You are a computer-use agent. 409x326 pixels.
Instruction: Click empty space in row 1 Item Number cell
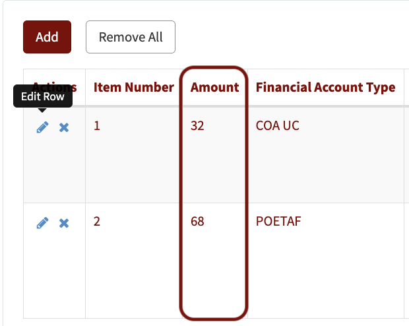click(x=132, y=167)
